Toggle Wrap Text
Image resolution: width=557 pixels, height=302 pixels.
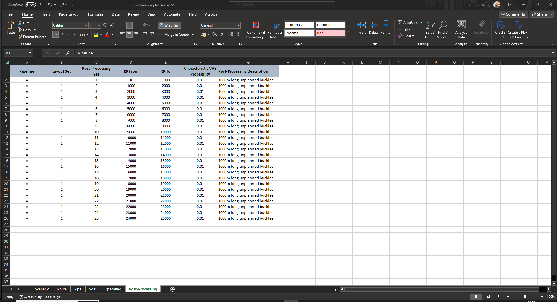click(x=170, y=25)
